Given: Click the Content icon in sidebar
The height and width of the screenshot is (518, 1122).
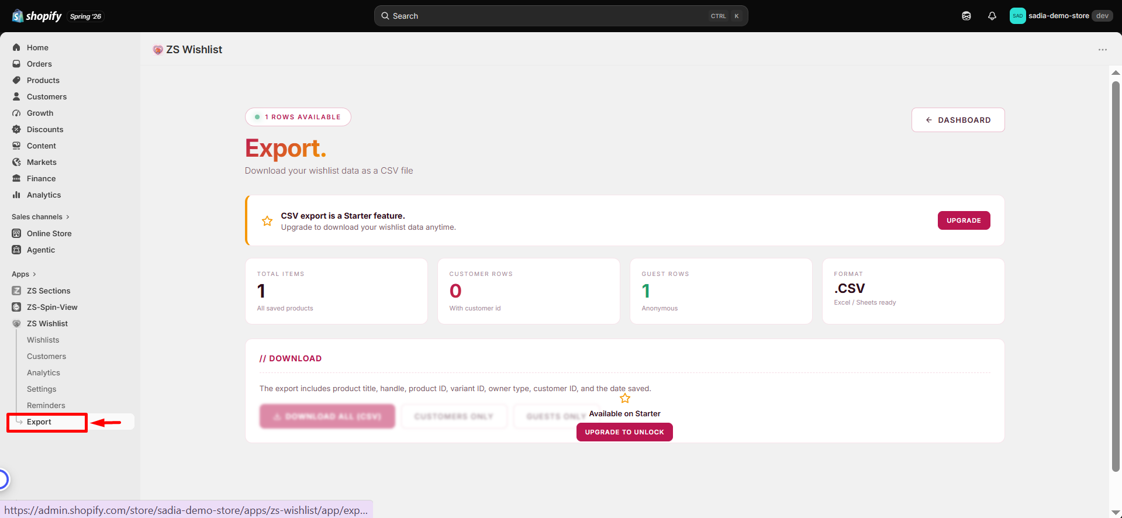Looking at the screenshot, I should tap(16, 146).
